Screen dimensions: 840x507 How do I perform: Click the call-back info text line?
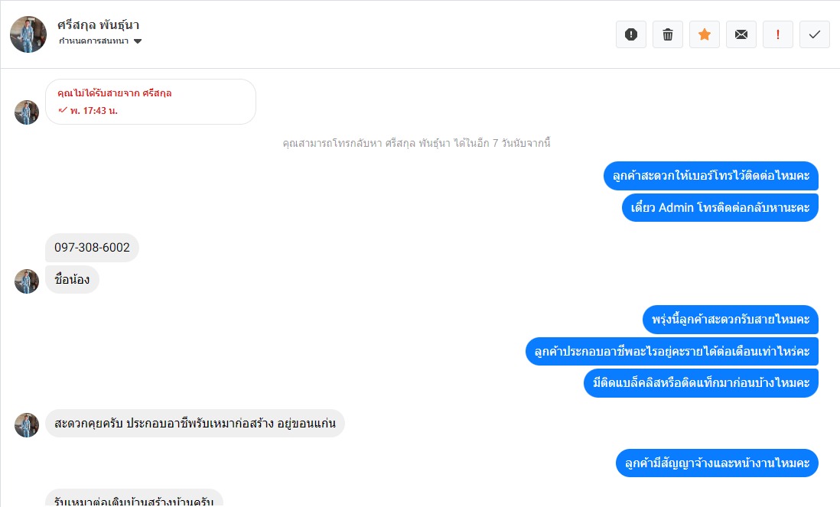(416, 143)
